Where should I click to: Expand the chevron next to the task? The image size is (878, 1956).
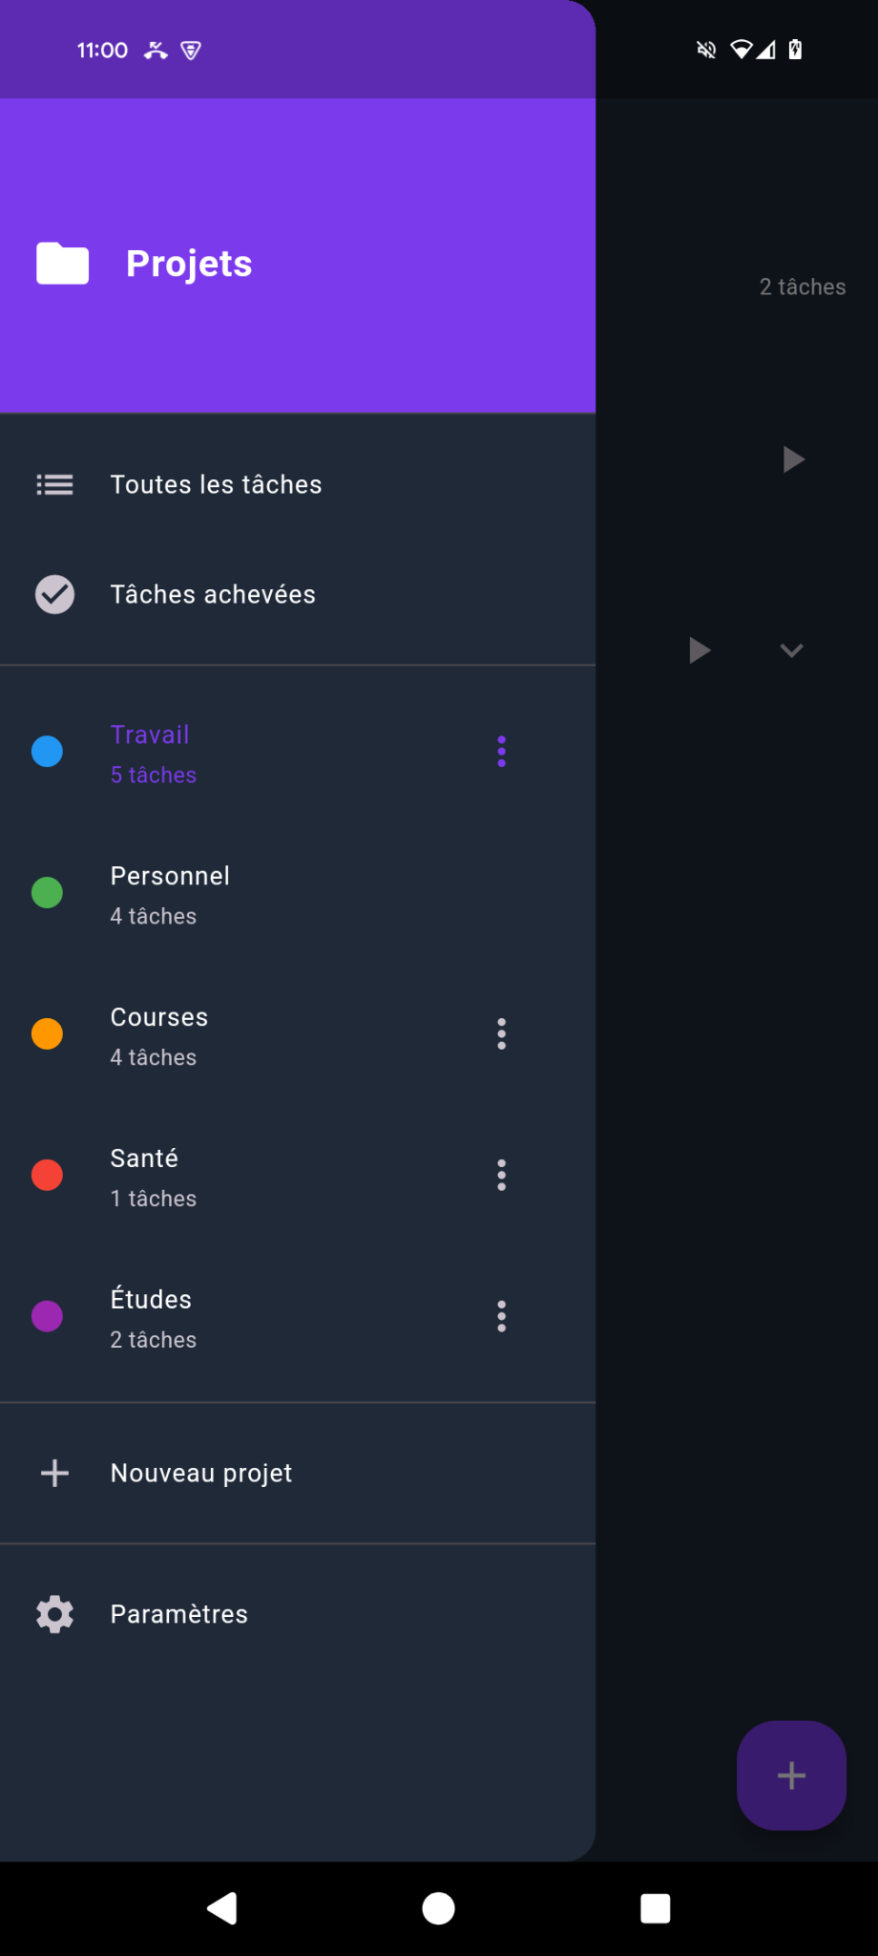[790, 650]
